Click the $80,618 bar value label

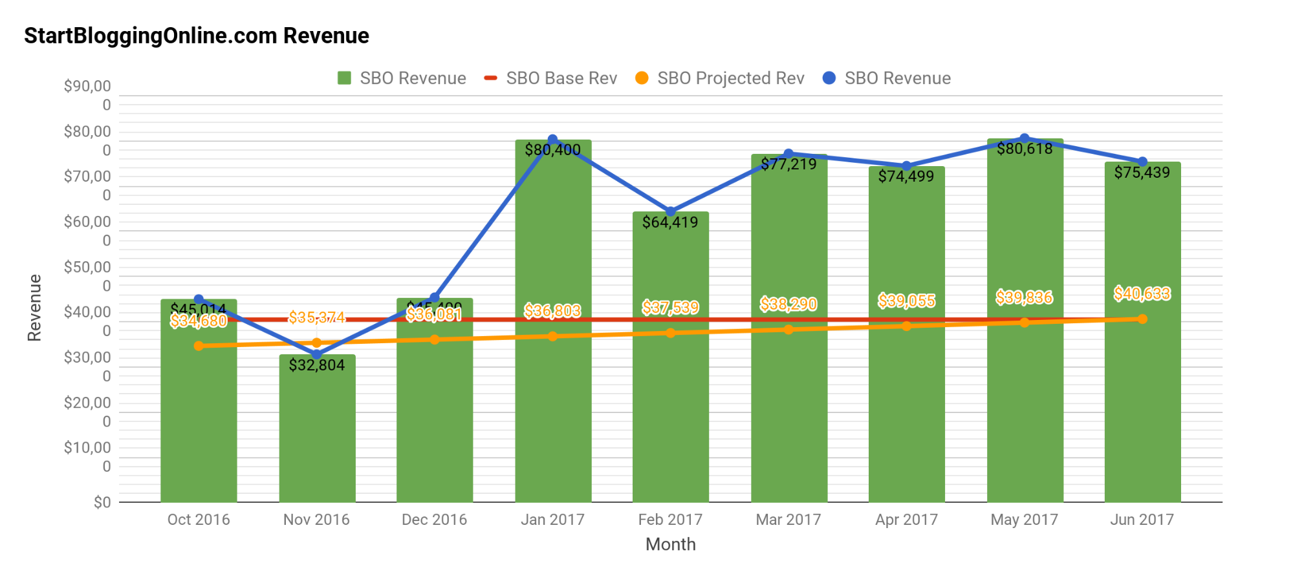coord(1025,149)
